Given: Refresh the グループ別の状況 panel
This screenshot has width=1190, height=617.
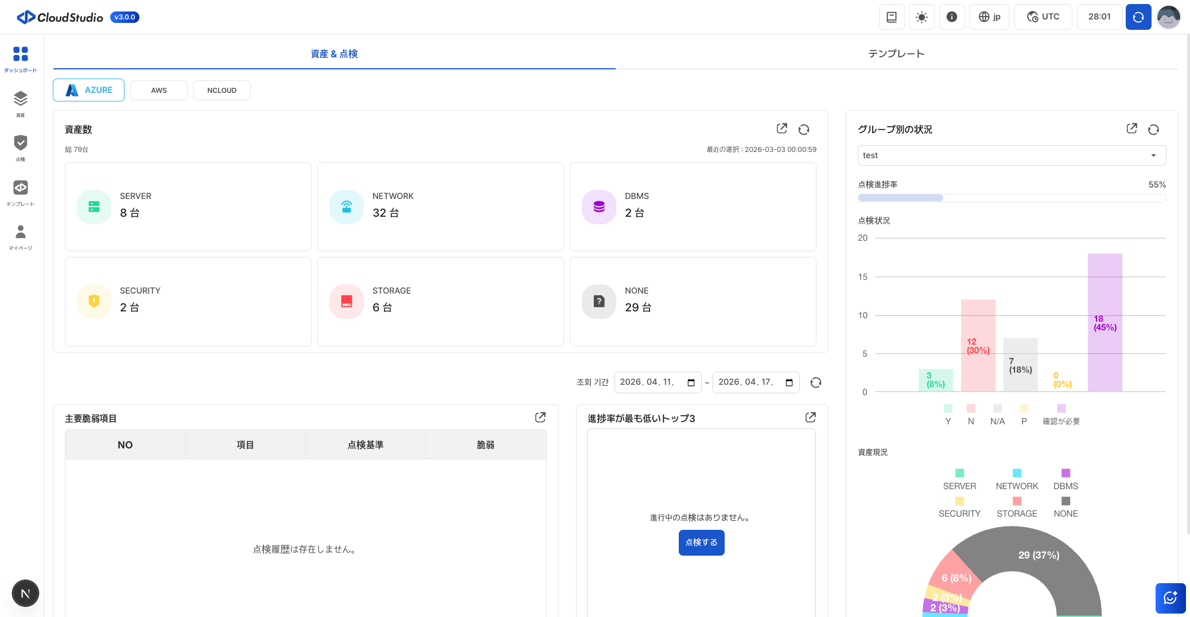Looking at the screenshot, I should [1153, 130].
